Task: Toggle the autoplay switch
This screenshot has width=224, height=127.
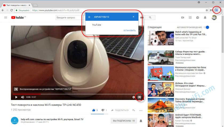Action: 206,27
